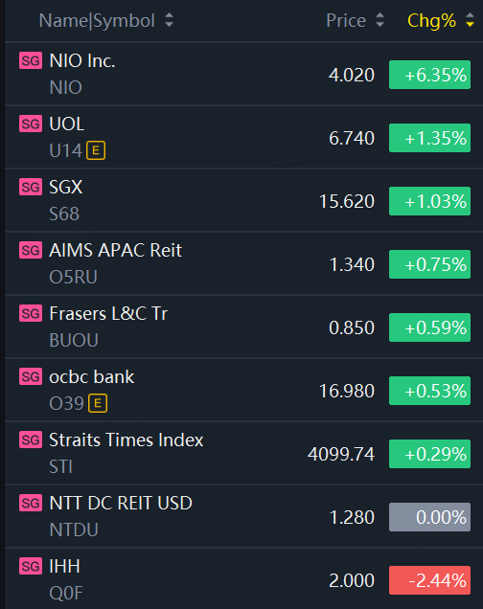Viewport: 483px width, 609px height.
Task: Click the SG badge beside IHH
Action: coord(31,566)
